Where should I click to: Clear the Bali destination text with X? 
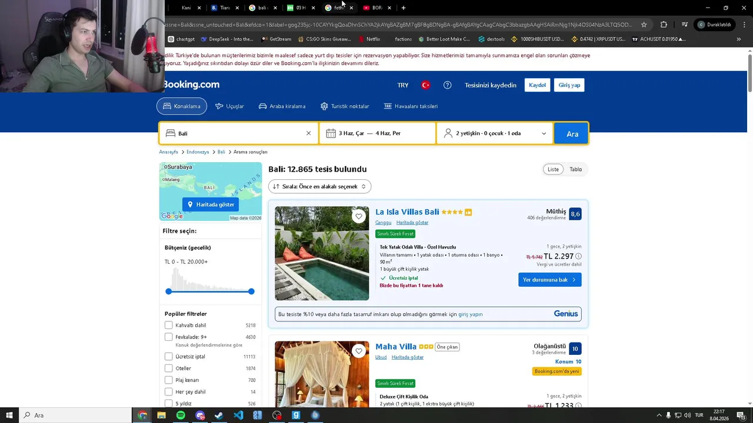[x=308, y=133]
